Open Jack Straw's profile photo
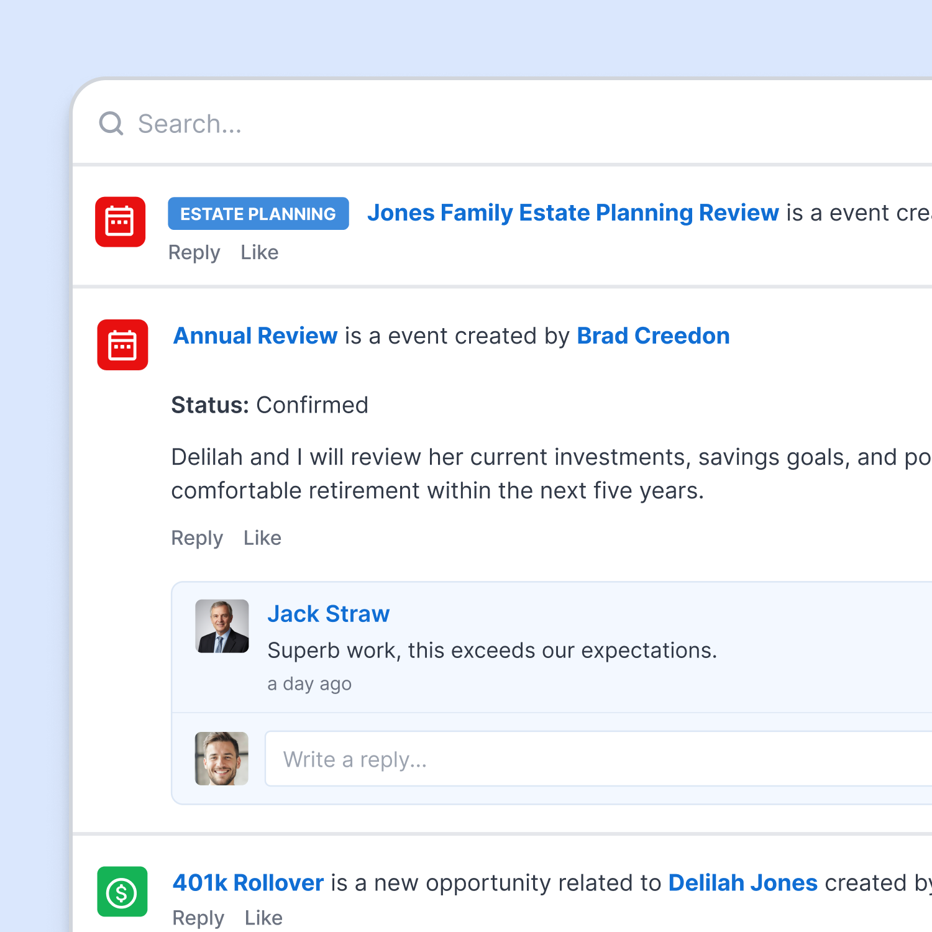 point(222,626)
